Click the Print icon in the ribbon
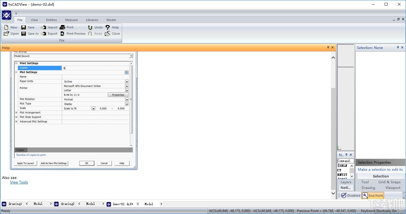Image resolution: width=406 pixels, height=214 pixels. pos(63,27)
